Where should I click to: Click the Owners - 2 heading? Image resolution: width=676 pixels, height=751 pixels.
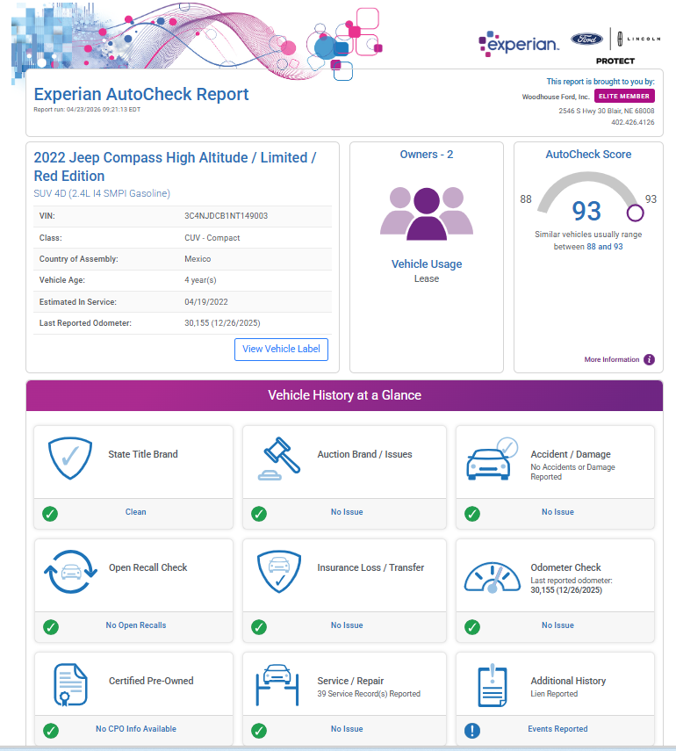pyautogui.click(x=427, y=155)
